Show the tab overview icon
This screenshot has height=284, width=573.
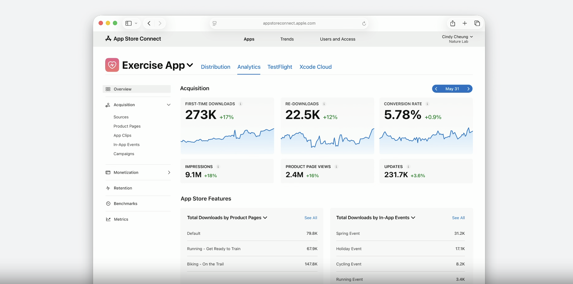pyautogui.click(x=477, y=23)
